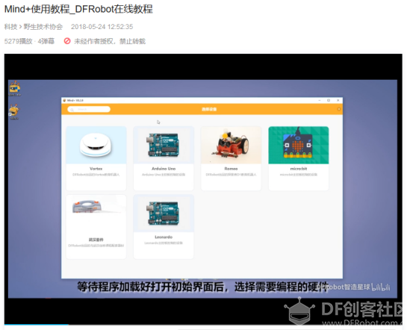Click the Vortex label text
Screen dimensions: 413x330
pyautogui.click(x=96, y=169)
